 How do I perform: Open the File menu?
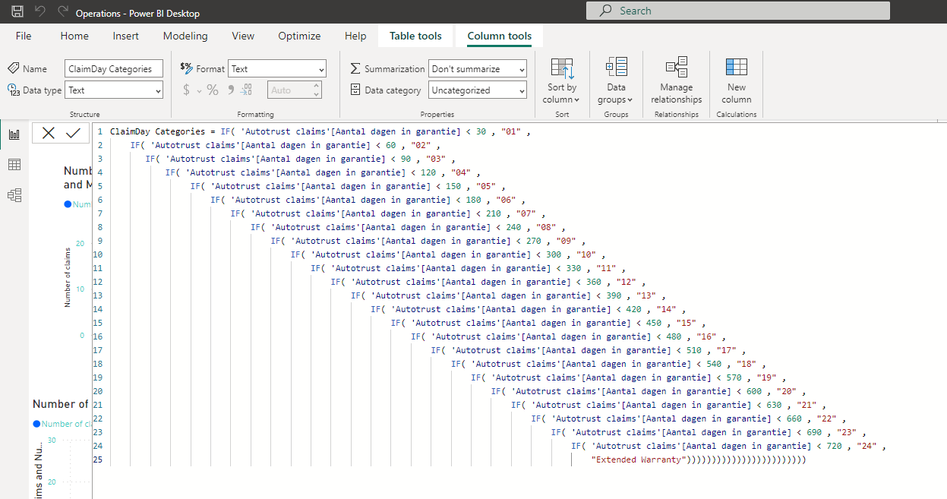pos(24,36)
